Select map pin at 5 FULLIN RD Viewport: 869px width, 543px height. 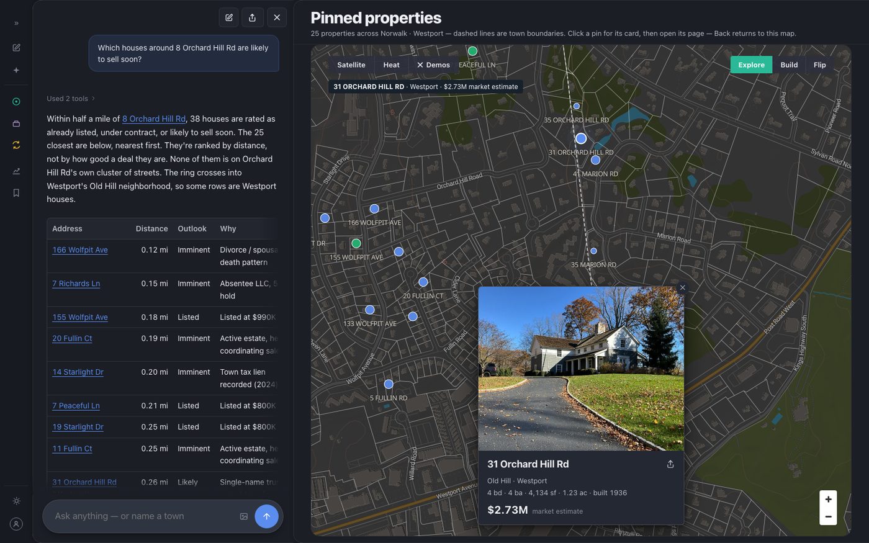pyautogui.click(x=389, y=384)
